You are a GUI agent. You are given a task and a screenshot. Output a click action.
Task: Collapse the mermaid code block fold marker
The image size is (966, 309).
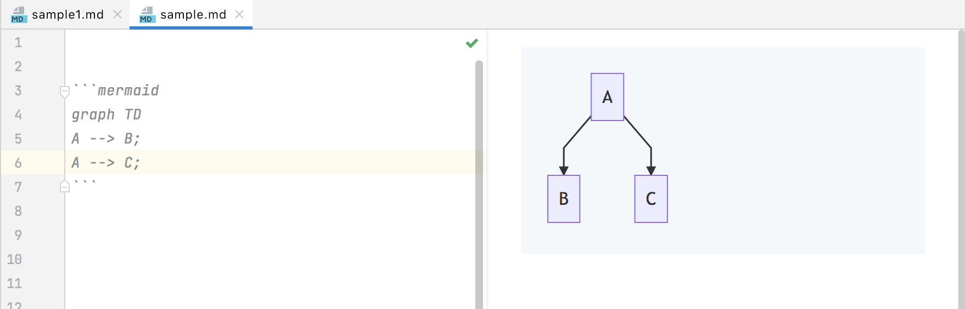(65, 91)
